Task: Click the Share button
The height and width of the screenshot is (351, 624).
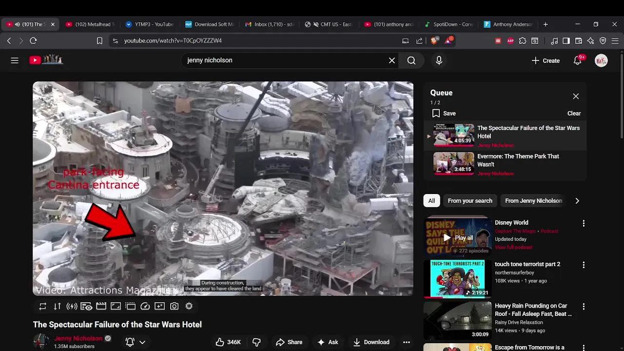Action: click(x=289, y=342)
